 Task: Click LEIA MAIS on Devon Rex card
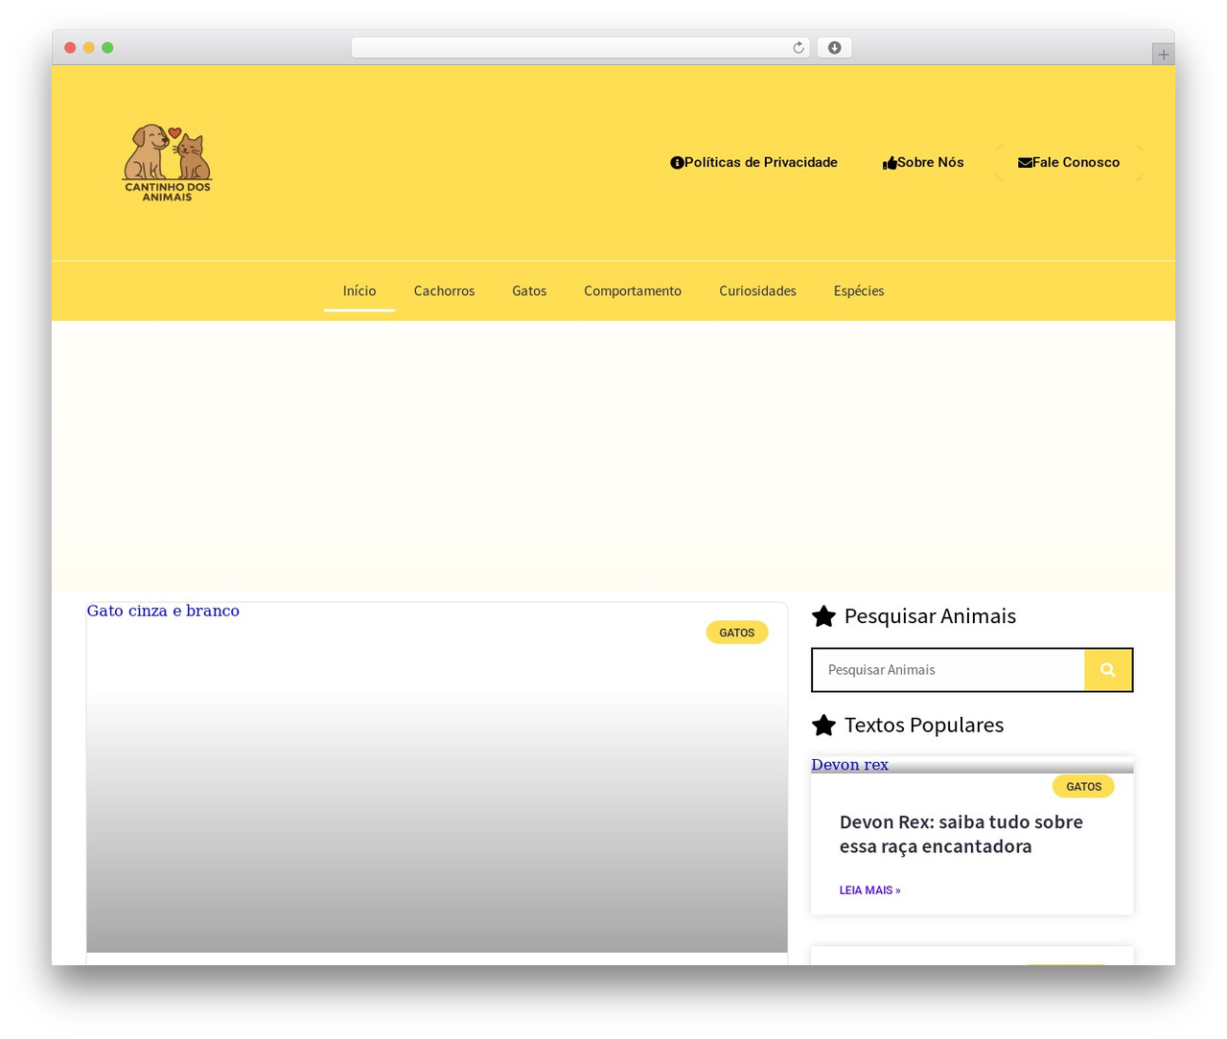coord(870,890)
